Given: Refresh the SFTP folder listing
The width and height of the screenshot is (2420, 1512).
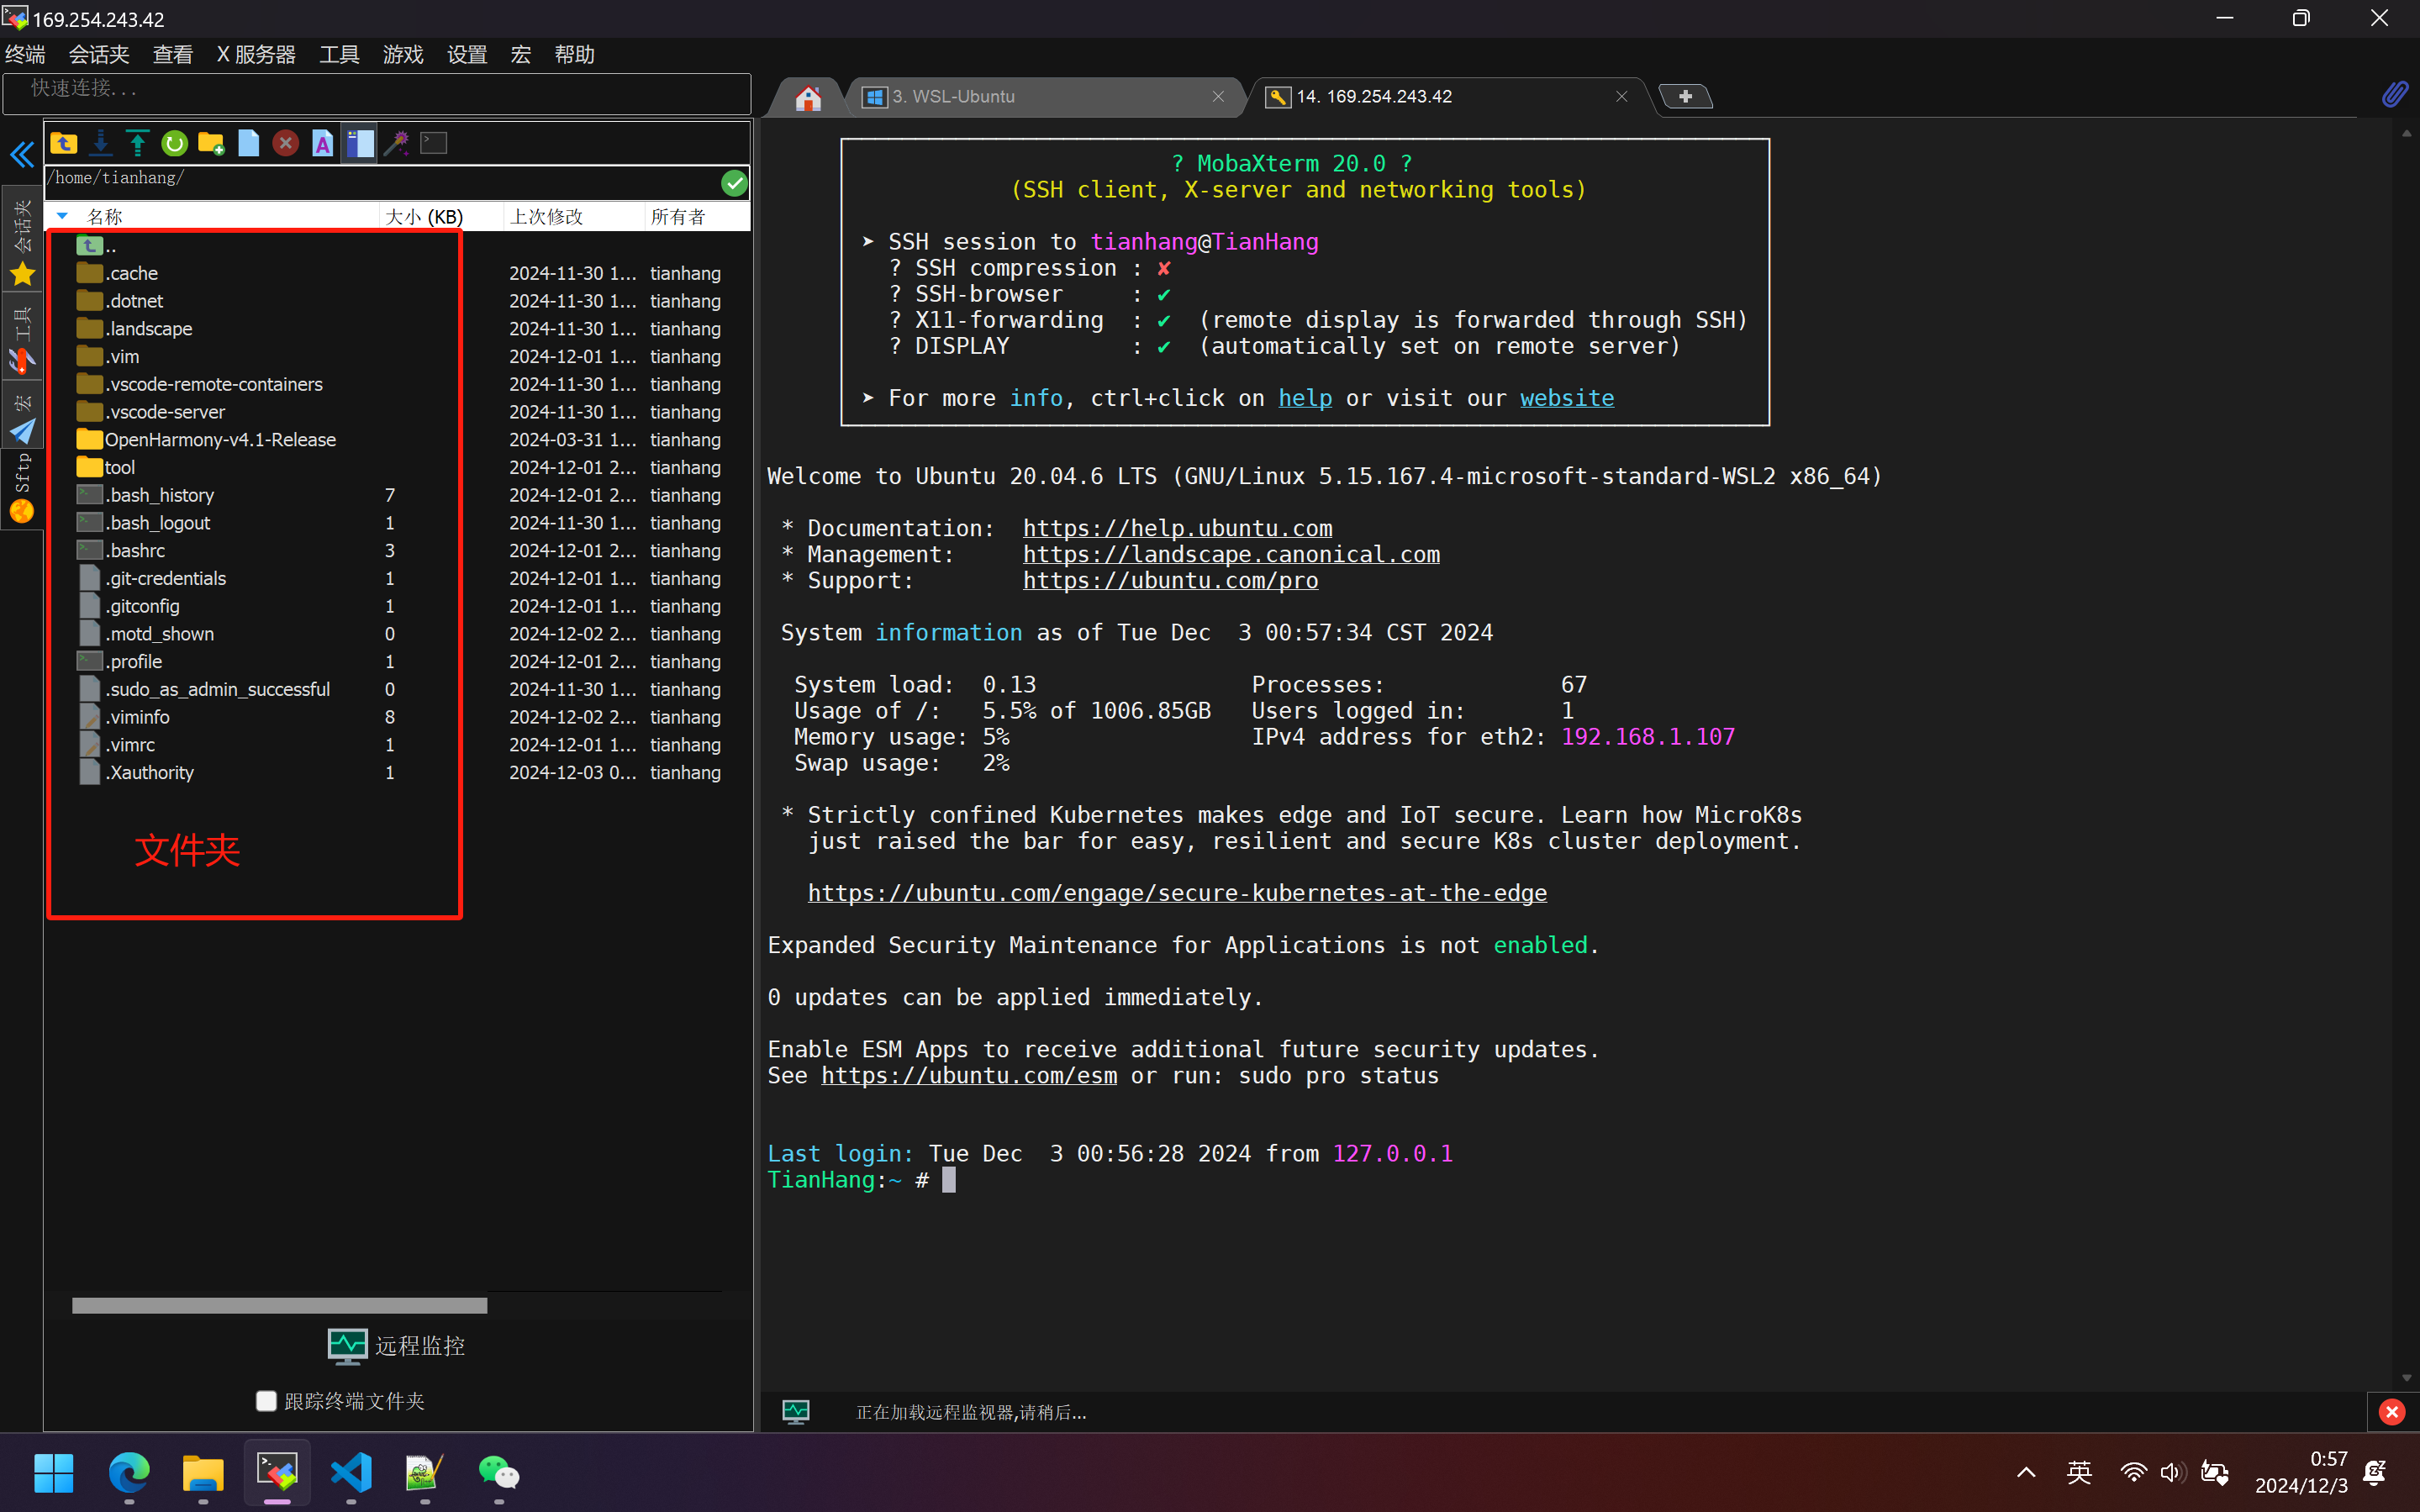Looking at the screenshot, I should 175,143.
